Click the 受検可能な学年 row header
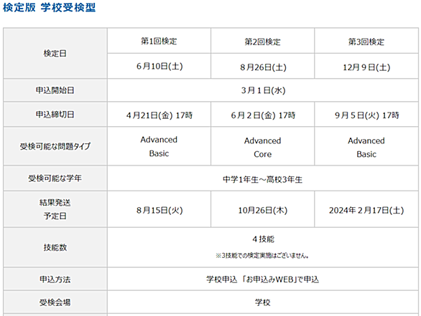The image size is (421, 316). (55, 178)
